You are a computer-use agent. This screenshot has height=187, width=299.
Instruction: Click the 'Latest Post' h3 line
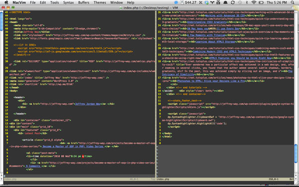click(x=32, y=133)
